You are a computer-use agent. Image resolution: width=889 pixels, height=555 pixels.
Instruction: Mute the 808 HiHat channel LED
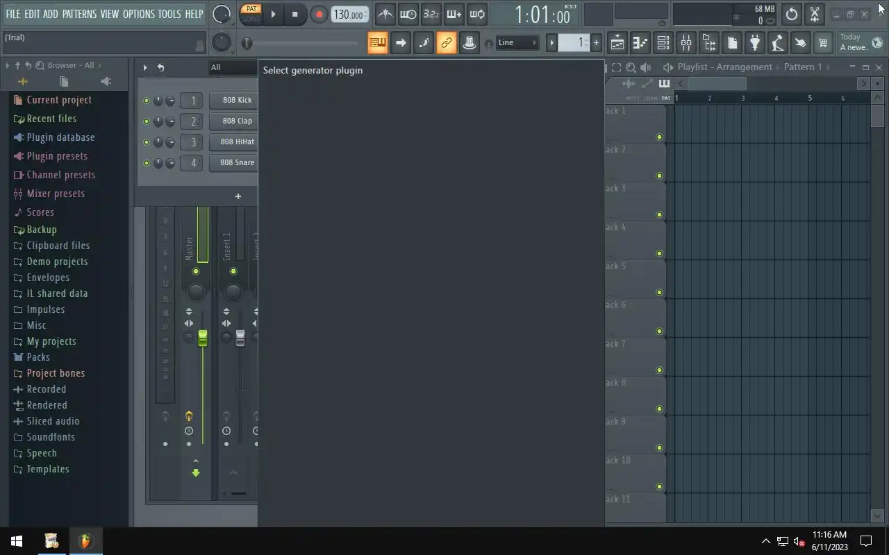pyautogui.click(x=147, y=142)
